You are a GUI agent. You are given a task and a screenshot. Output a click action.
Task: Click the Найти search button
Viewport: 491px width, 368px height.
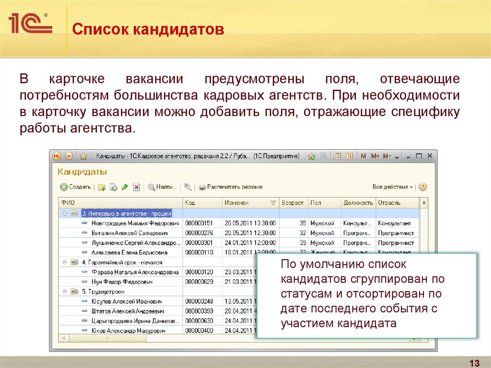163,187
